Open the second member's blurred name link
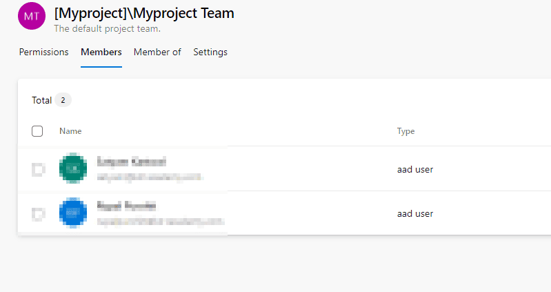The image size is (551, 292). point(126,206)
